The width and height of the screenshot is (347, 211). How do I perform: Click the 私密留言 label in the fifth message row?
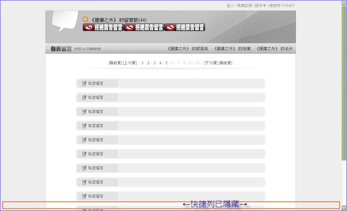pyautogui.click(x=95, y=140)
